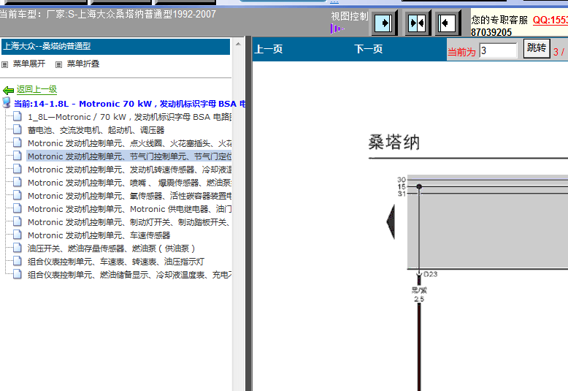This screenshot has height=391, width=568.
Task: Expand menu via 菜单展开
Action: 29,64
